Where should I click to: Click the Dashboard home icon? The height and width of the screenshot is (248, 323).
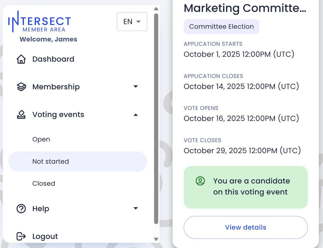coord(21,59)
